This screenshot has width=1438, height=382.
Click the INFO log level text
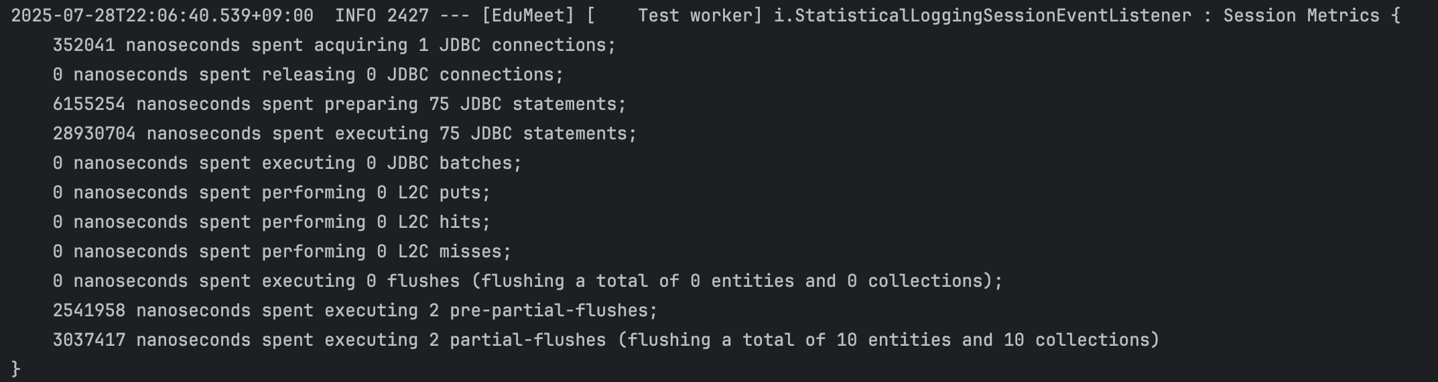[x=355, y=15]
